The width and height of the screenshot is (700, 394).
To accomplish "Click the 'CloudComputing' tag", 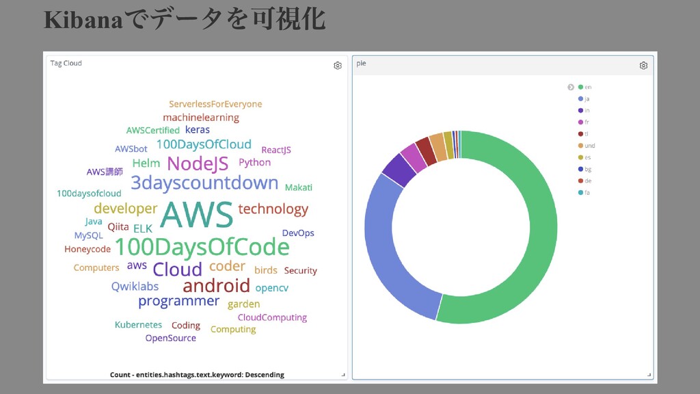I will coord(272,317).
